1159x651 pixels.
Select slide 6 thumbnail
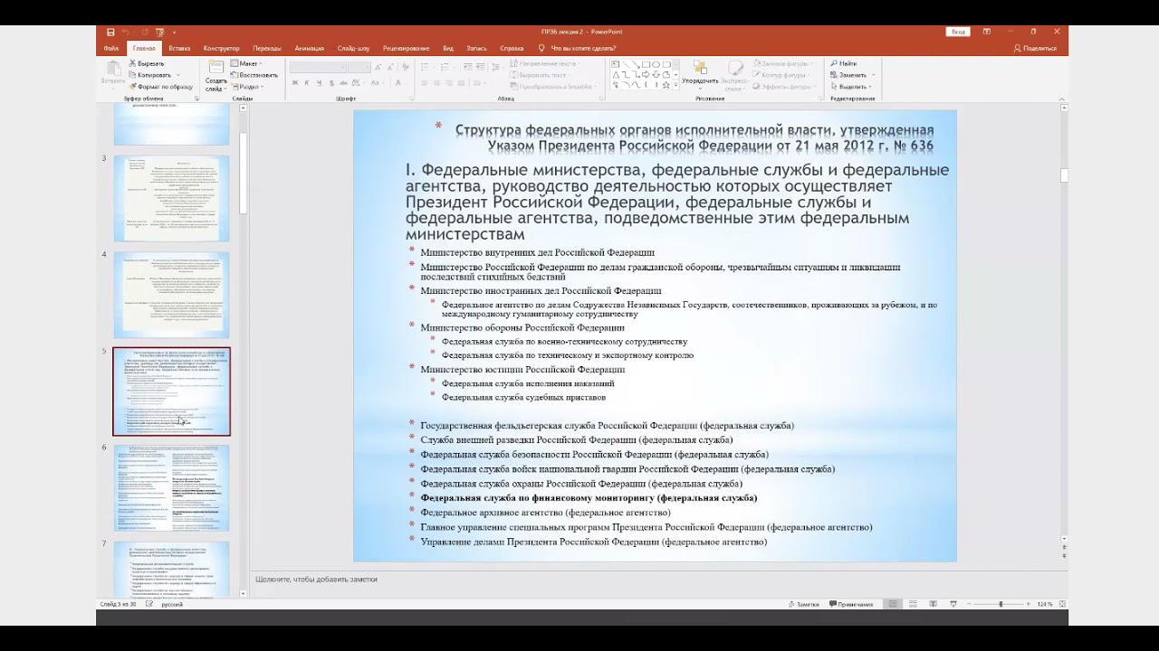pyautogui.click(x=171, y=488)
